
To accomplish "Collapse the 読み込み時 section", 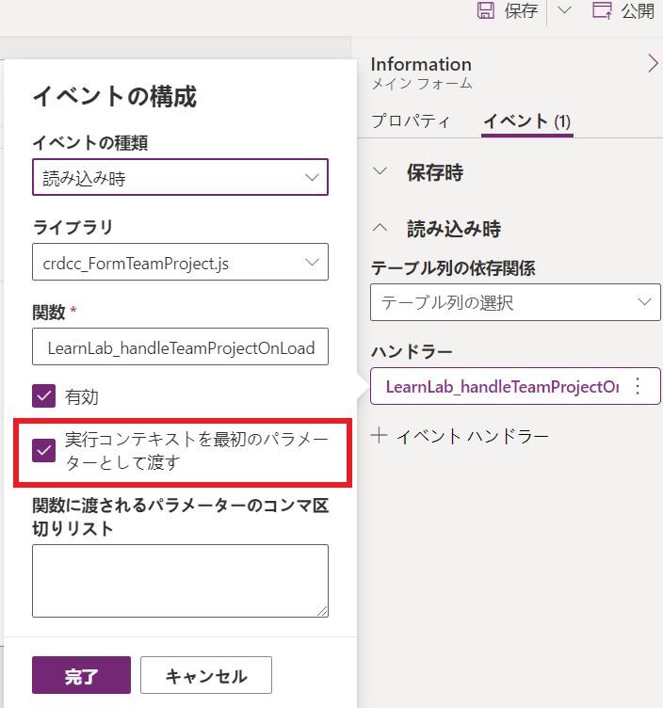I will (380, 228).
